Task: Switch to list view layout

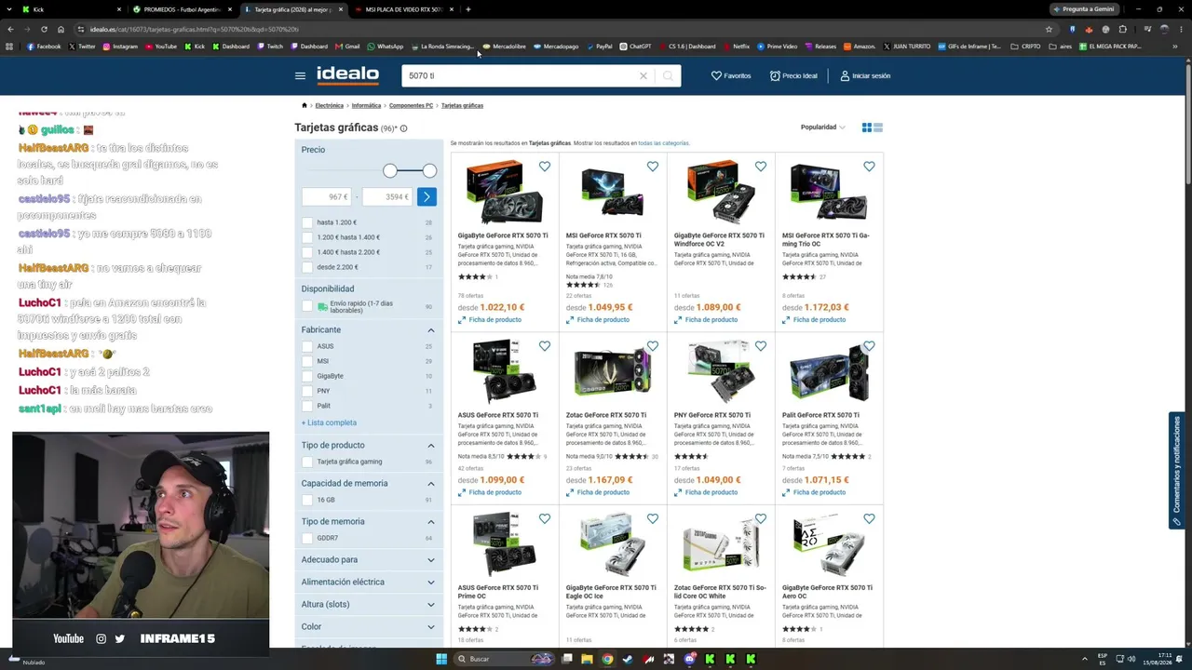Action: (878, 127)
